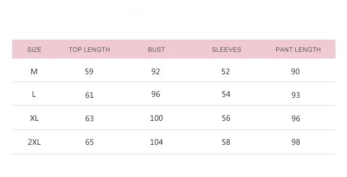The width and height of the screenshot is (347, 177).
Task: Click top length value 59
Action: coord(89,71)
